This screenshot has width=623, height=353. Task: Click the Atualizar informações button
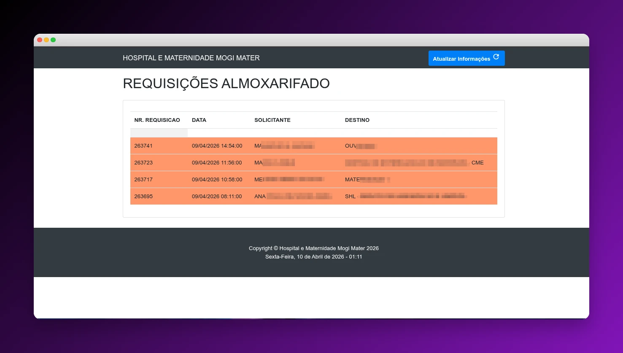pos(467,58)
